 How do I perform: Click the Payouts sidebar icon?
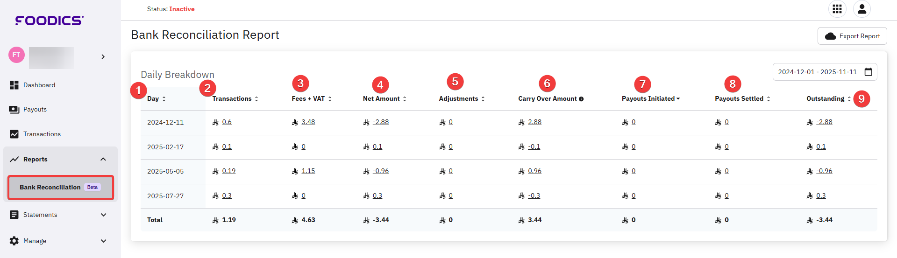click(x=14, y=109)
